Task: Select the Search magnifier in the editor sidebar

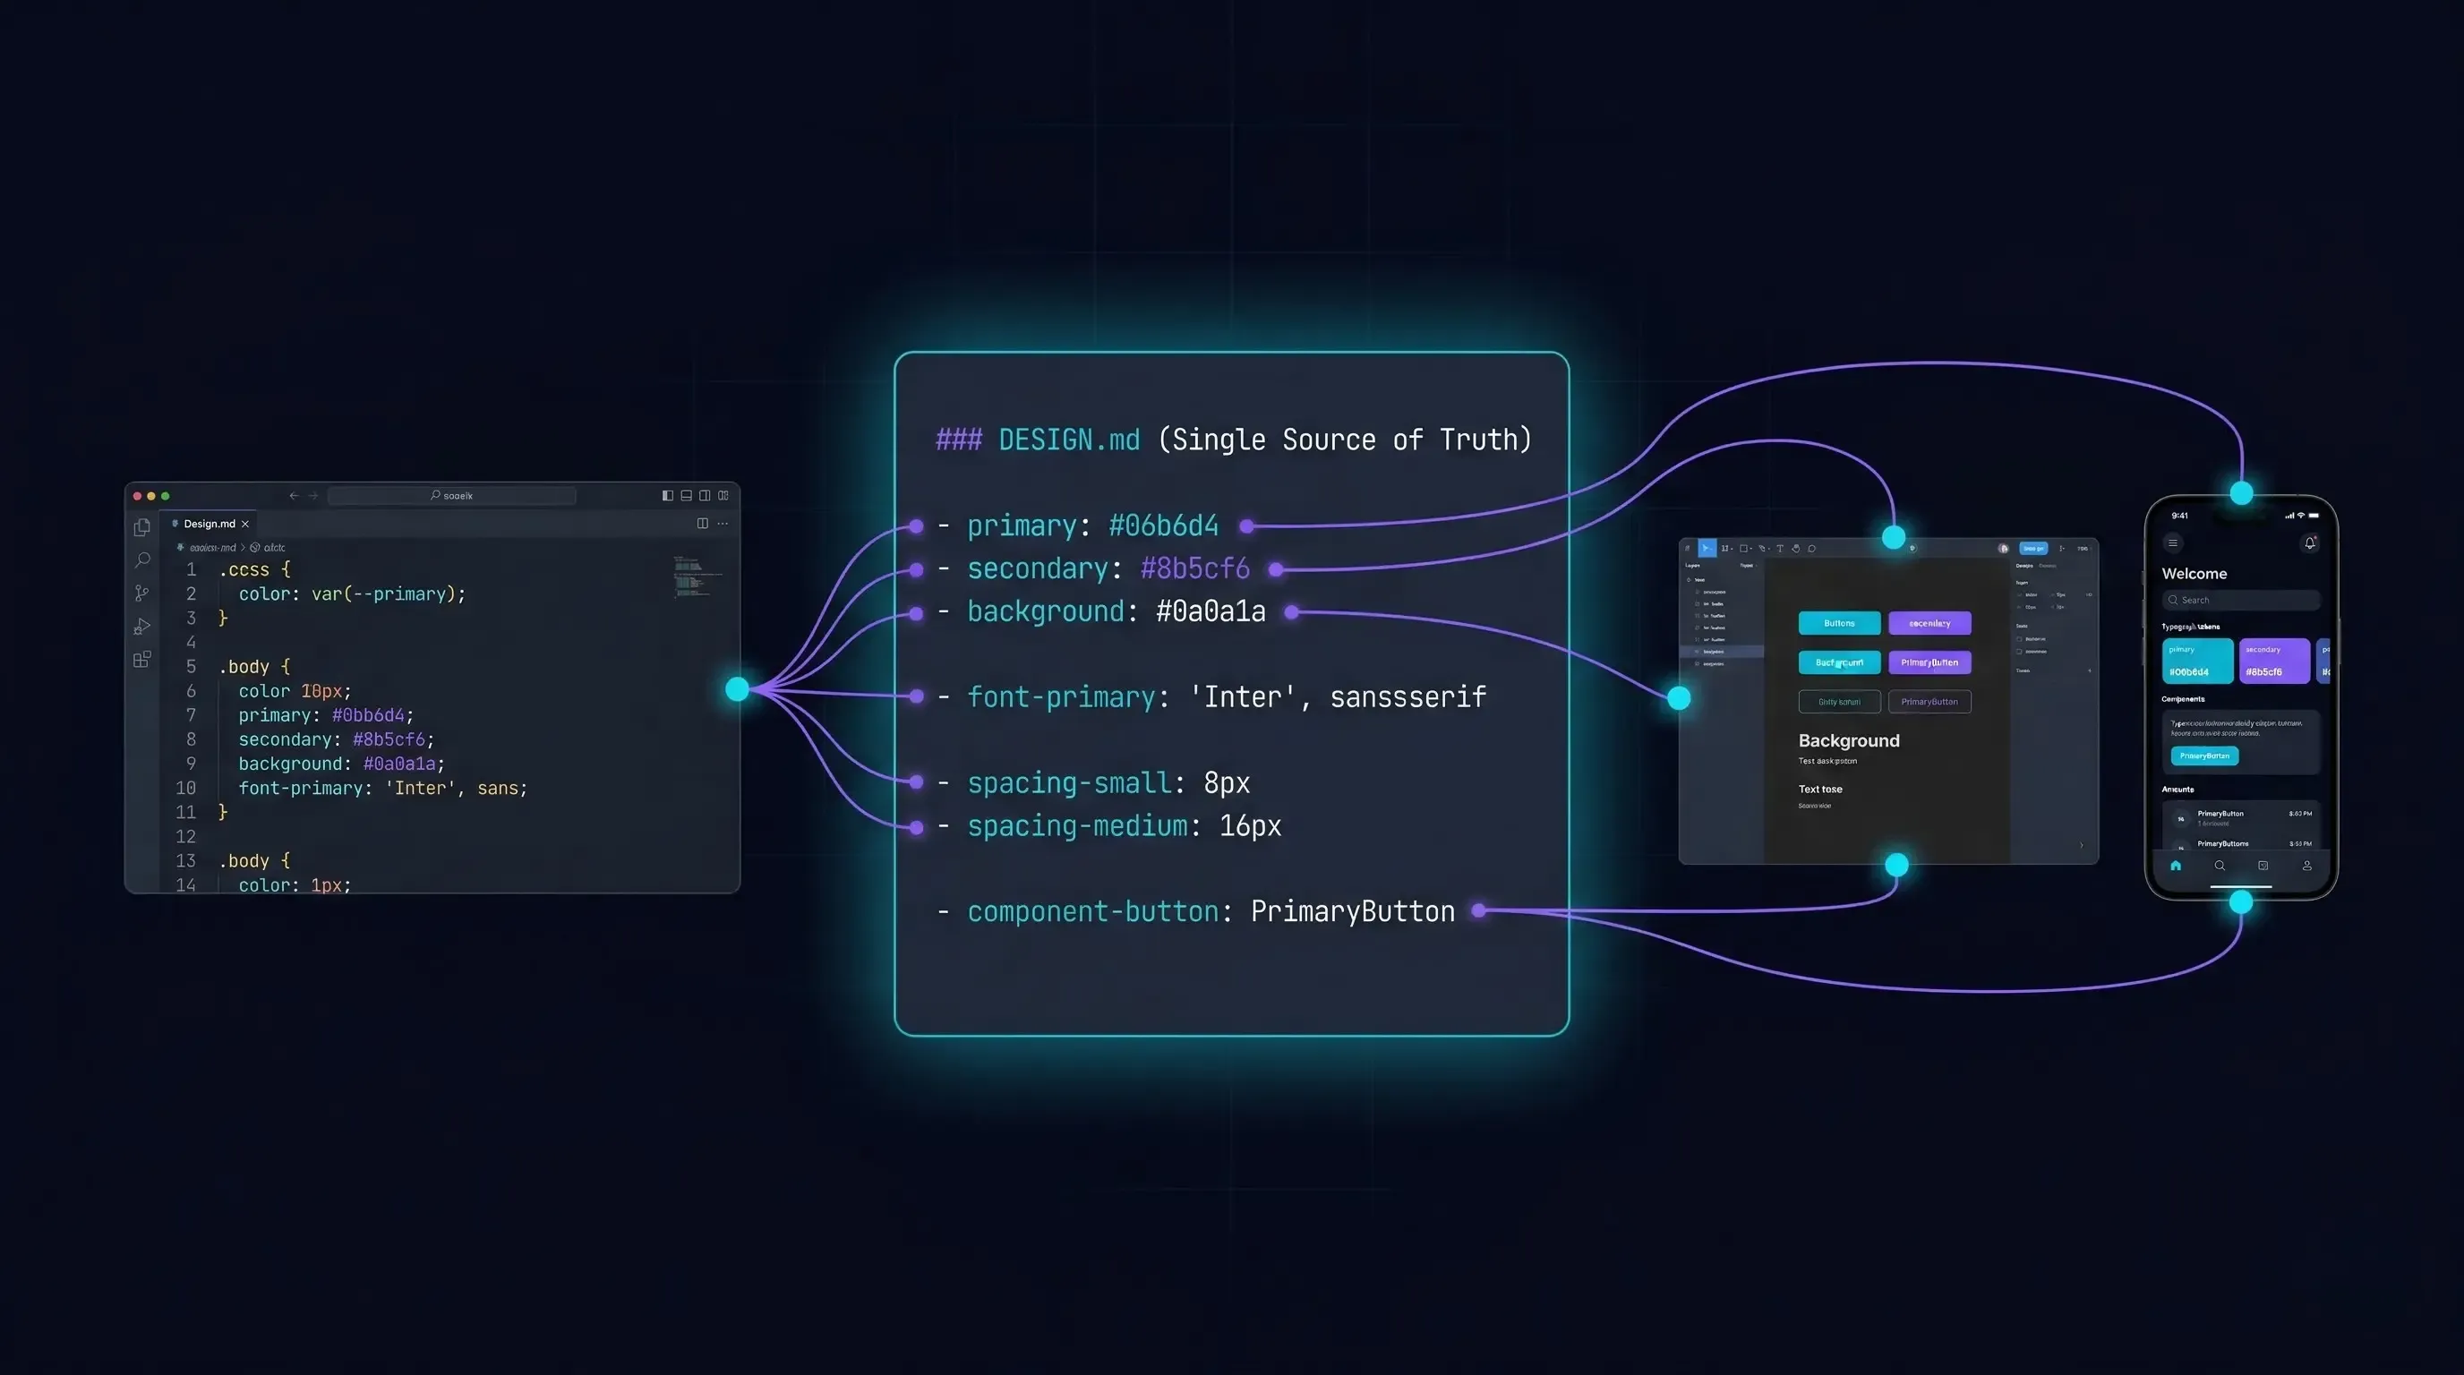Action: [x=144, y=561]
